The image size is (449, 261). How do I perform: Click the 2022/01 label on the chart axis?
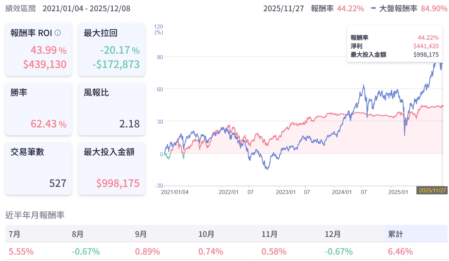(228, 192)
